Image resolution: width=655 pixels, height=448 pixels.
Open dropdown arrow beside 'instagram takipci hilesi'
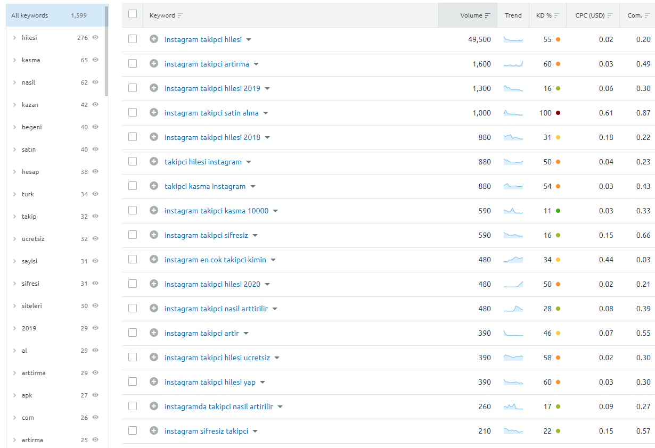(x=249, y=40)
